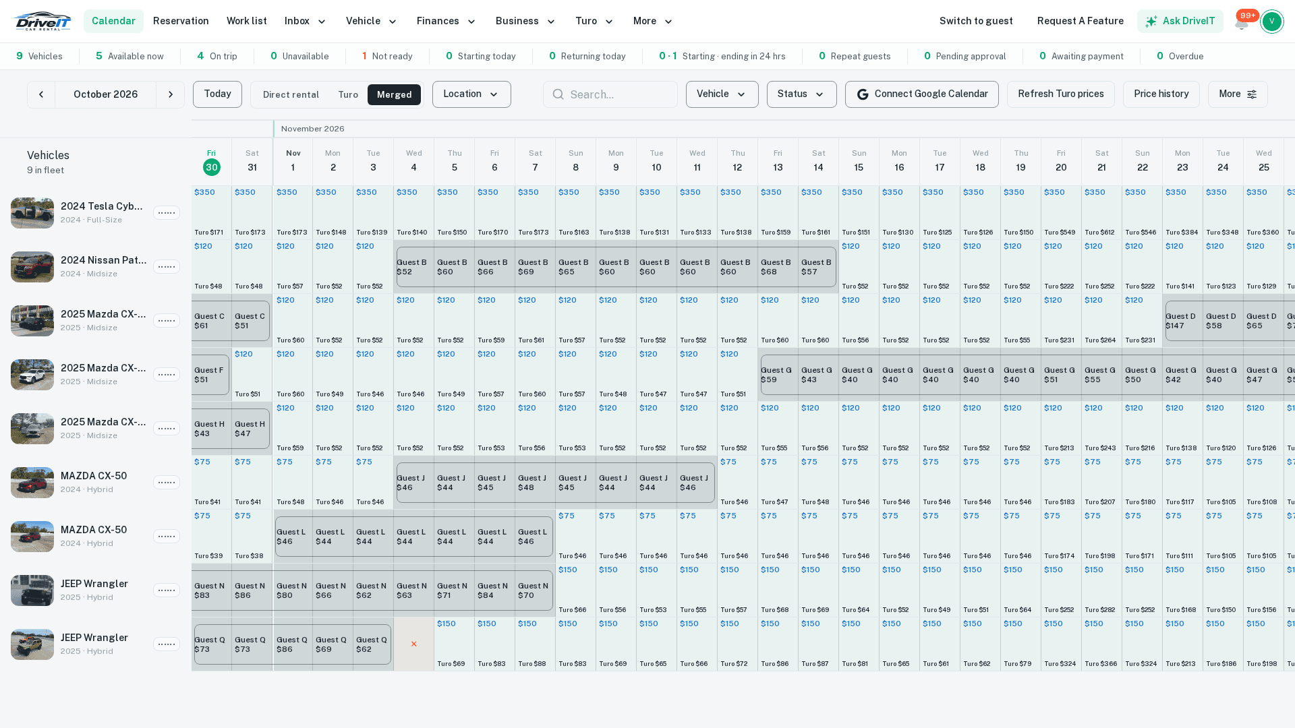Filter by Not ready vehicles
The height and width of the screenshot is (728, 1295).
coord(387,57)
